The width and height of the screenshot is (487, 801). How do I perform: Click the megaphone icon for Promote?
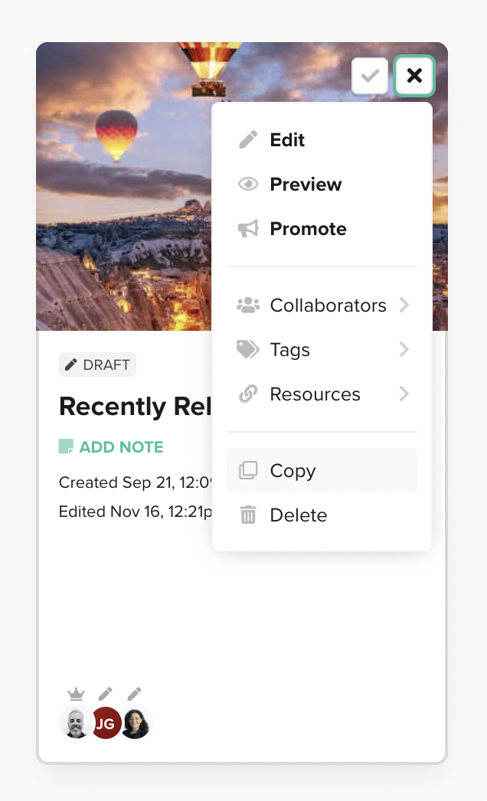point(248,228)
